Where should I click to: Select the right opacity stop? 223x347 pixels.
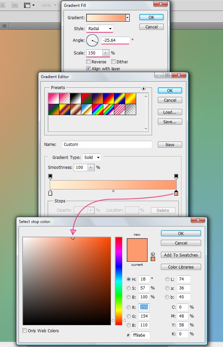176,176
